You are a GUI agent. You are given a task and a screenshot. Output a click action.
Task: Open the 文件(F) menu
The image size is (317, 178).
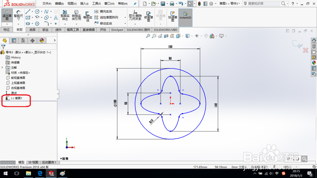pos(47,3)
